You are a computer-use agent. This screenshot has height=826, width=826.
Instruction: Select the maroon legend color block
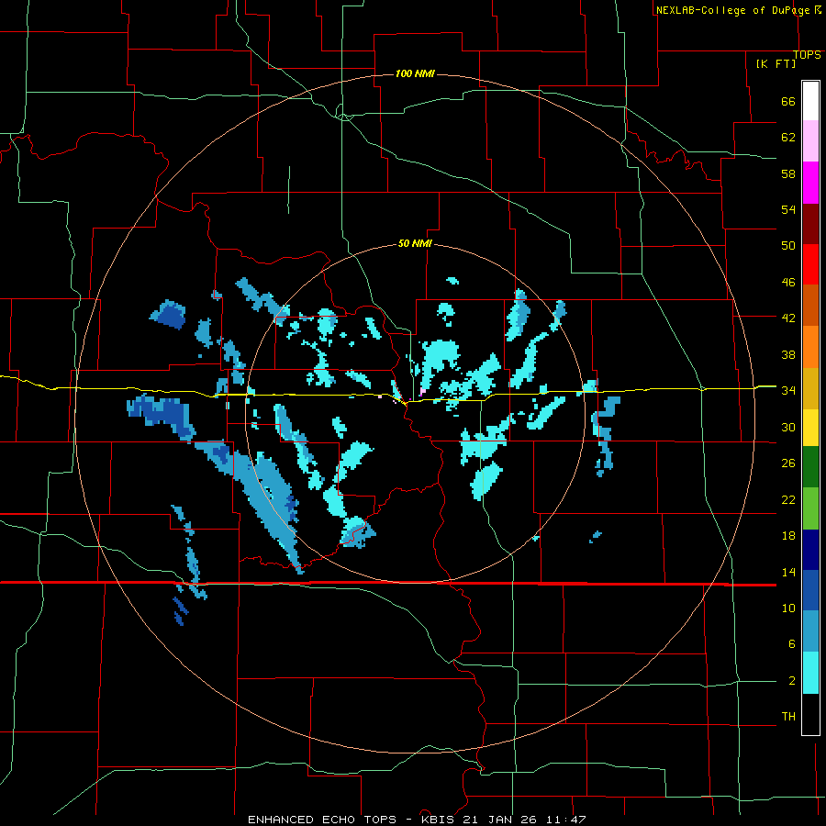(810, 224)
